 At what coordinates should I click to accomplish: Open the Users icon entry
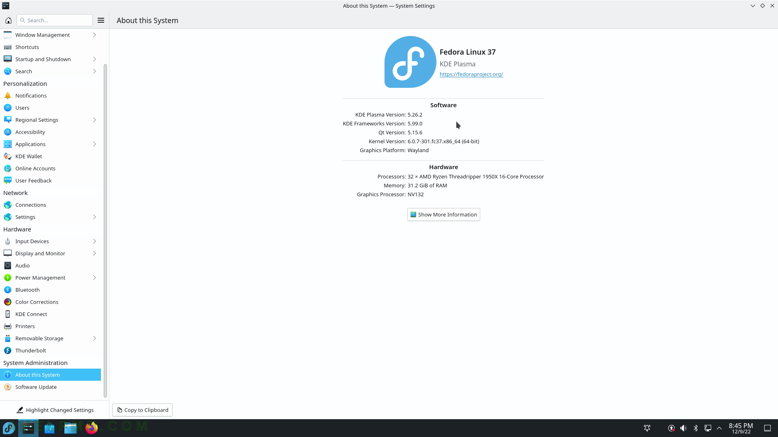(8, 108)
